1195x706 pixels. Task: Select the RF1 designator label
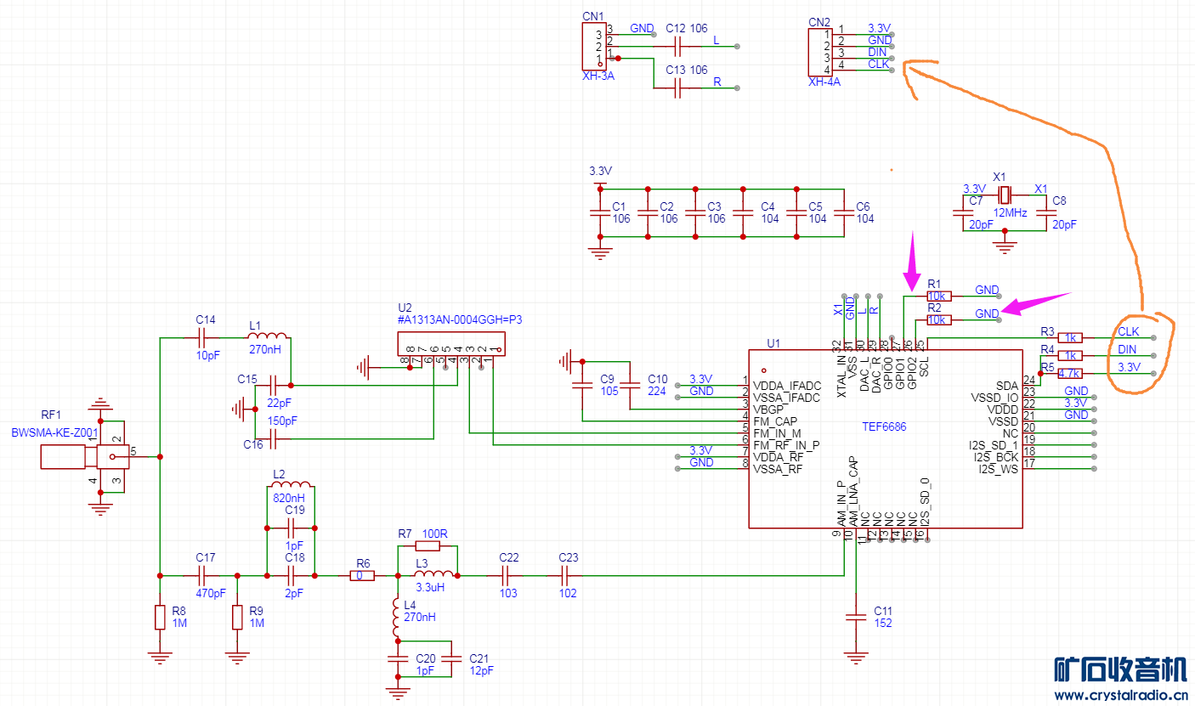coord(51,415)
